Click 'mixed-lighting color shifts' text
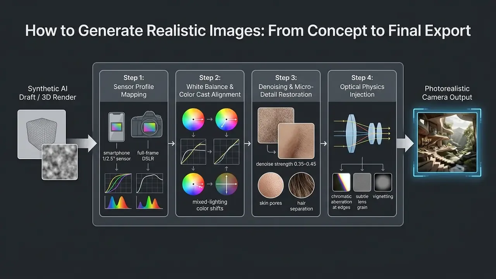496x279 pixels. [210, 205]
